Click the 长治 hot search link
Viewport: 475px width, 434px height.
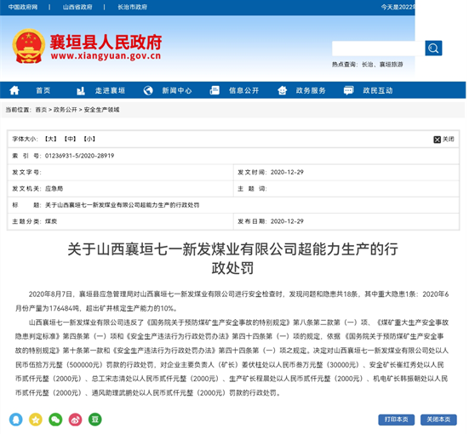[367, 65]
